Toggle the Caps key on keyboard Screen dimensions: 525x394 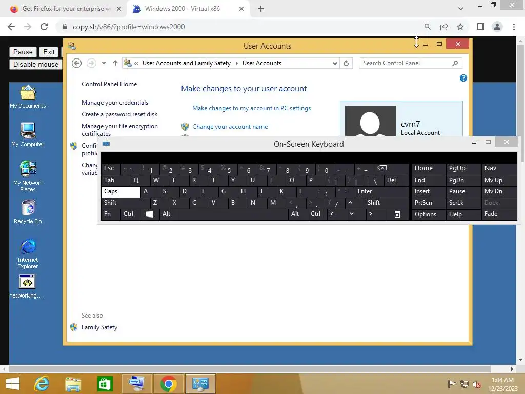click(120, 192)
